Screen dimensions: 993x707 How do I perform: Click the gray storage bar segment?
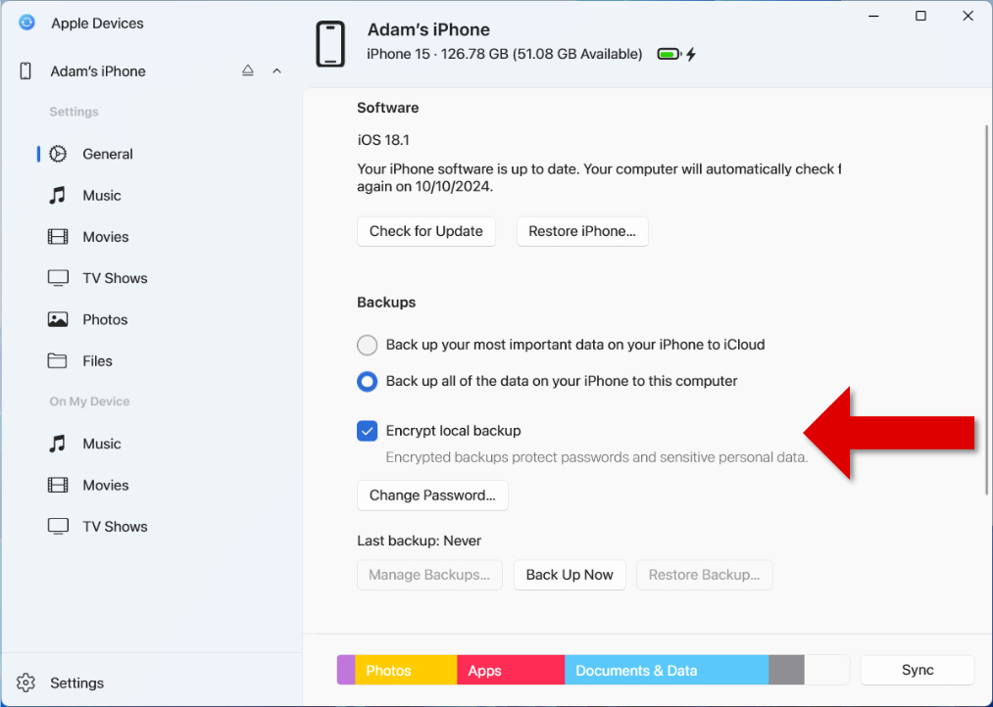(x=786, y=671)
